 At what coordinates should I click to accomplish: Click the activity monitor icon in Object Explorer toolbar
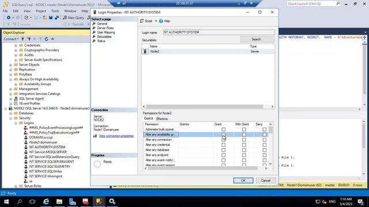(x=52, y=39)
